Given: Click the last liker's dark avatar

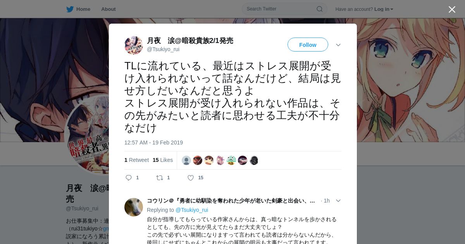Looking at the screenshot, I should pyautogui.click(x=254, y=160).
